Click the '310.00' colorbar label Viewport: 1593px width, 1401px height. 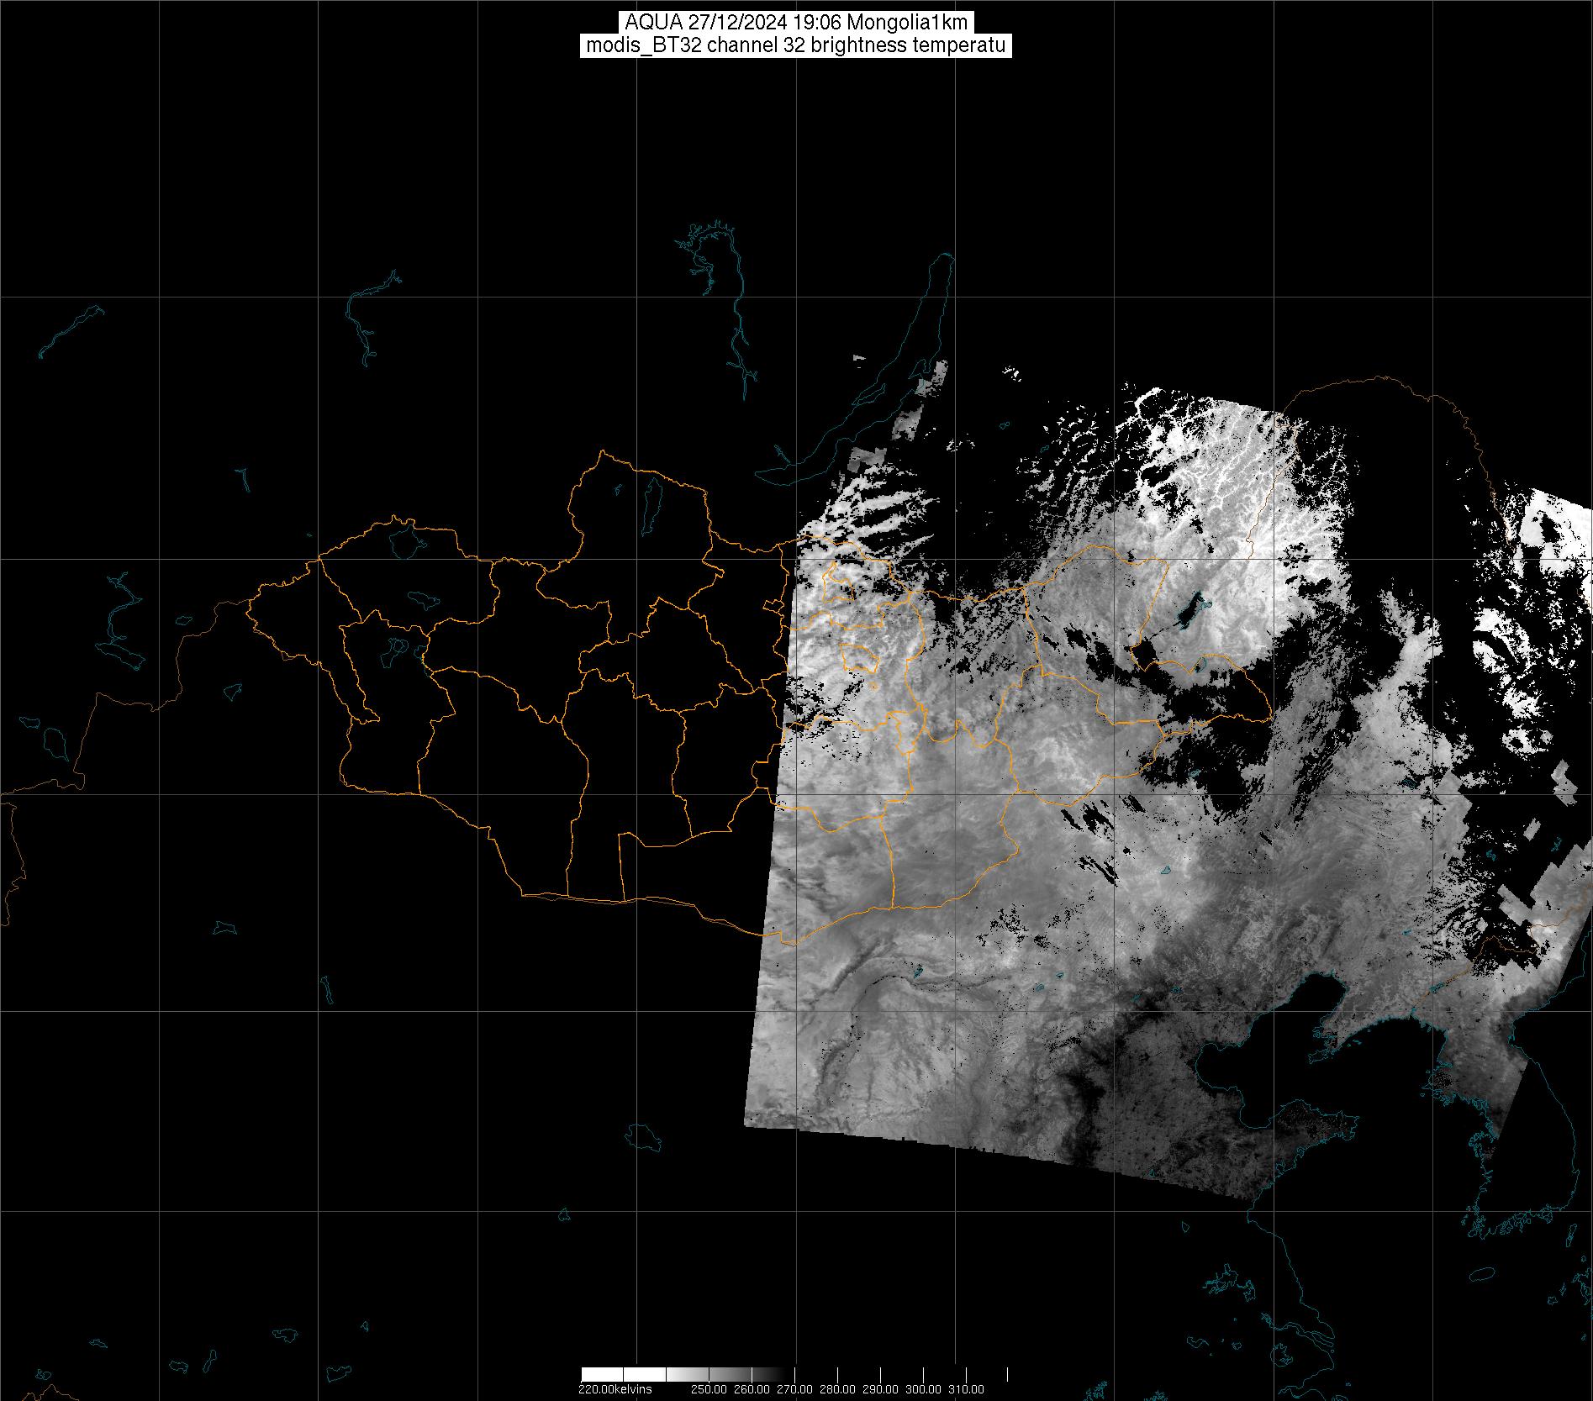(967, 1389)
